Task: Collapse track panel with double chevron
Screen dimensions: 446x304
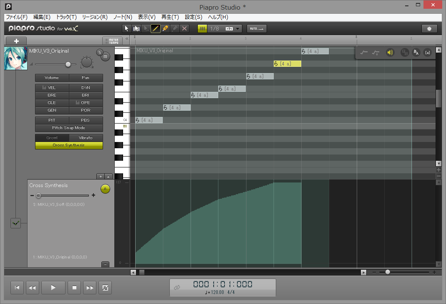Action: [x=127, y=39]
